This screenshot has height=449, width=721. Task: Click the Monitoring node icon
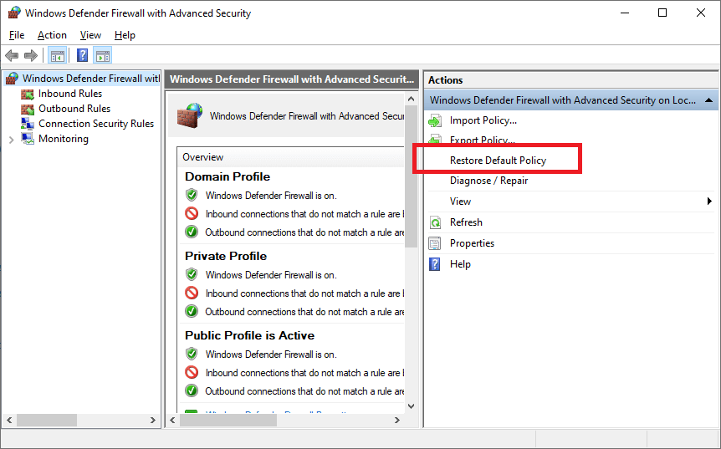[28, 139]
